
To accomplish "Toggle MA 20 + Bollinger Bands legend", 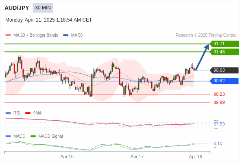I will [32, 35].
